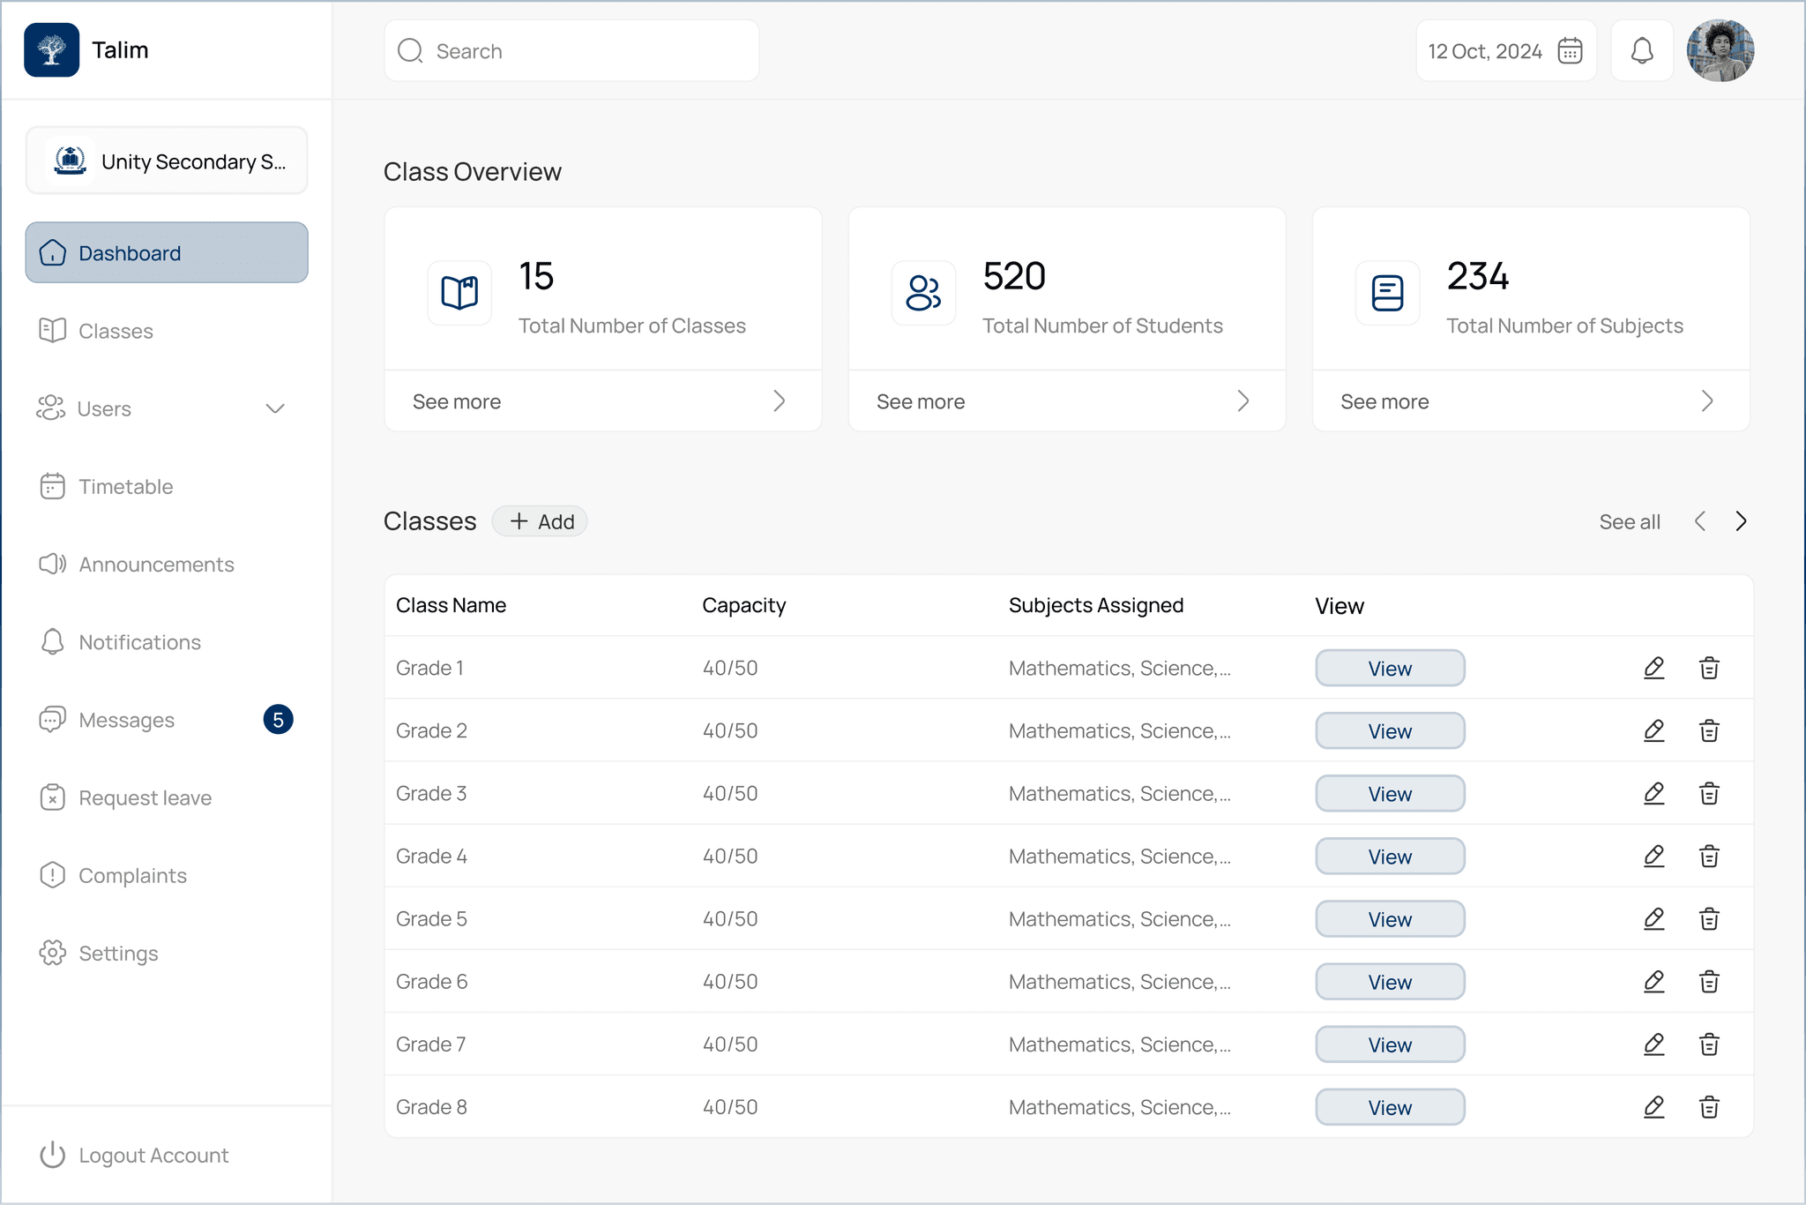Click the trash icon in Grade 8 row
The width and height of the screenshot is (1806, 1205).
click(x=1709, y=1107)
